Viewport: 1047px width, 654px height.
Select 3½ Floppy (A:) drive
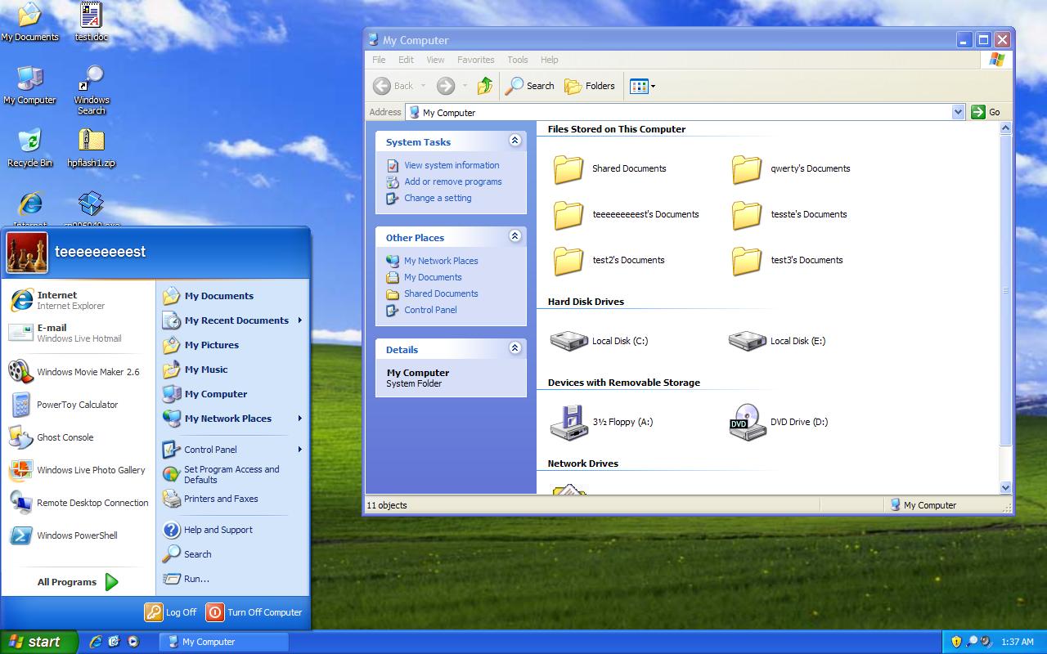602,423
